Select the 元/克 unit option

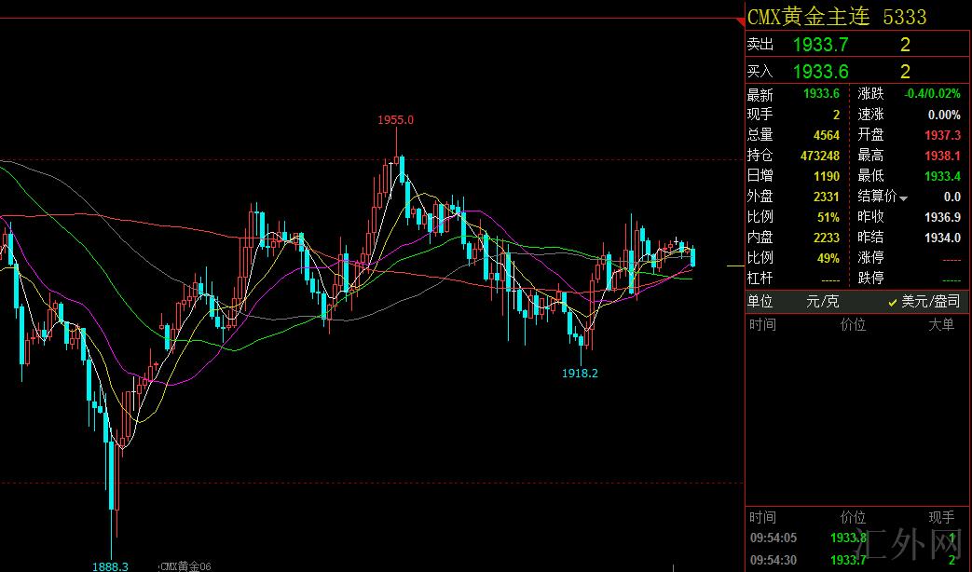pos(822,302)
